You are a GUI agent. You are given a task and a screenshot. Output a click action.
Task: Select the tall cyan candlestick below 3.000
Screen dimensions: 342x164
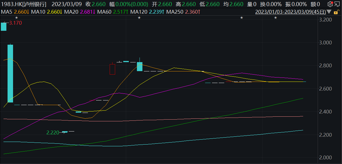[x=10, y=73]
